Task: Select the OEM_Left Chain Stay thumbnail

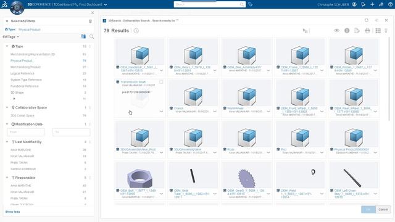Action: (x=354, y=175)
